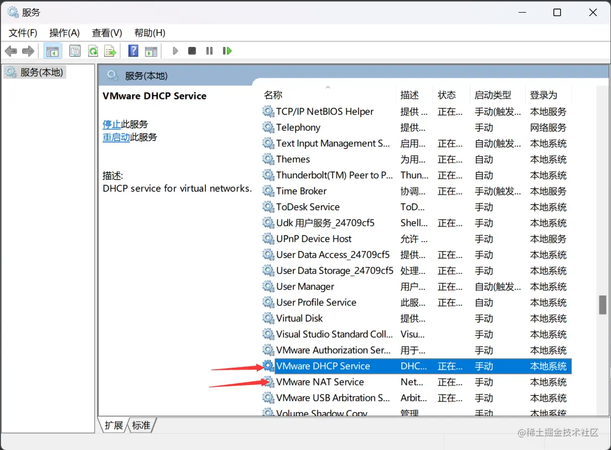Sort by the 启动类型 column header
The width and height of the screenshot is (611, 450).
point(498,95)
